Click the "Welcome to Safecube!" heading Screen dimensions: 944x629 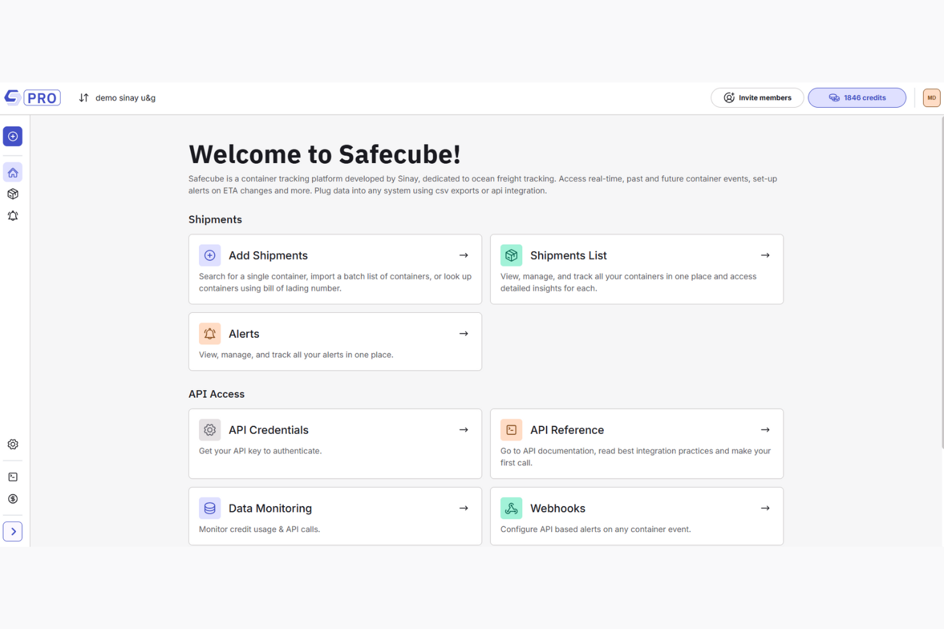325,154
